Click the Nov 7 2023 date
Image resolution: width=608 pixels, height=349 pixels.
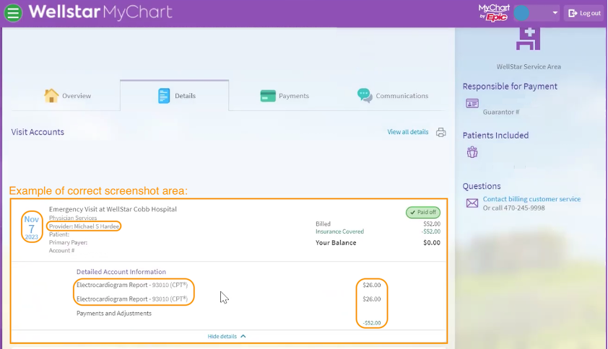tap(31, 227)
